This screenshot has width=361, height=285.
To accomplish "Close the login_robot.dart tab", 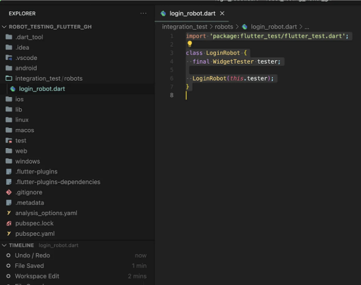I will [222, 14].
